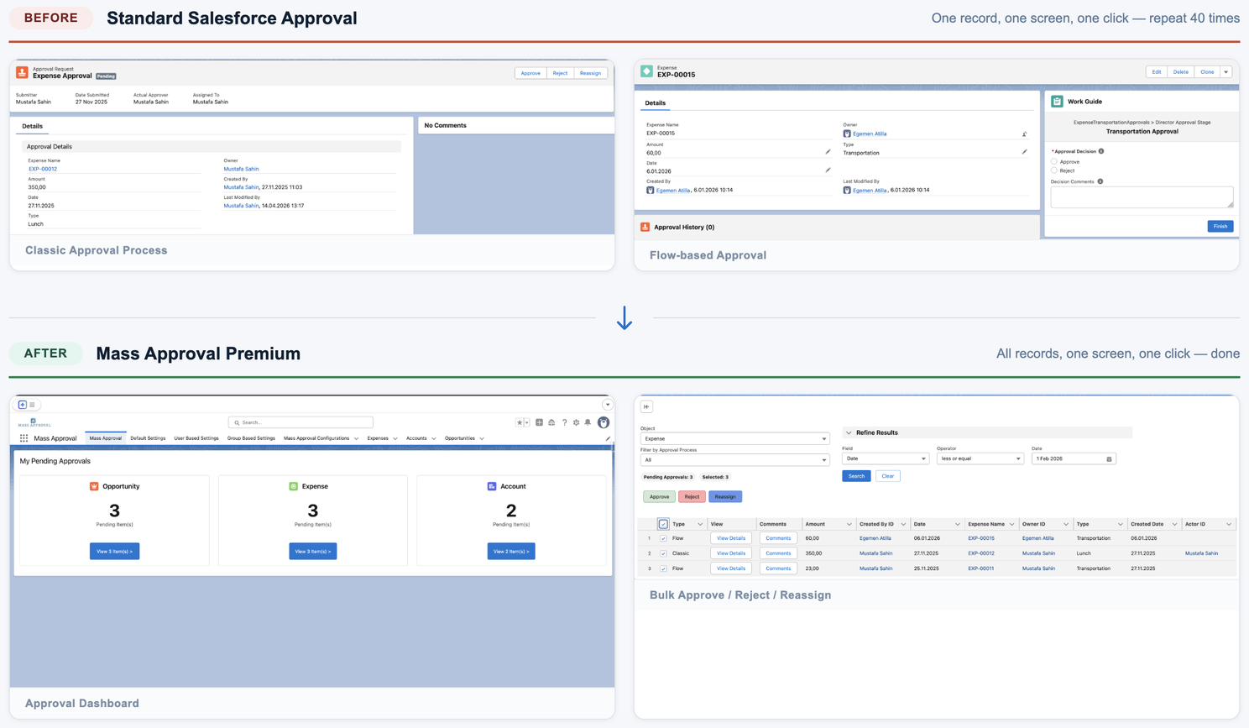Click the favorites star icon
The width and height of the screenshot is (1249, 728).
click(x=520, y=422)
